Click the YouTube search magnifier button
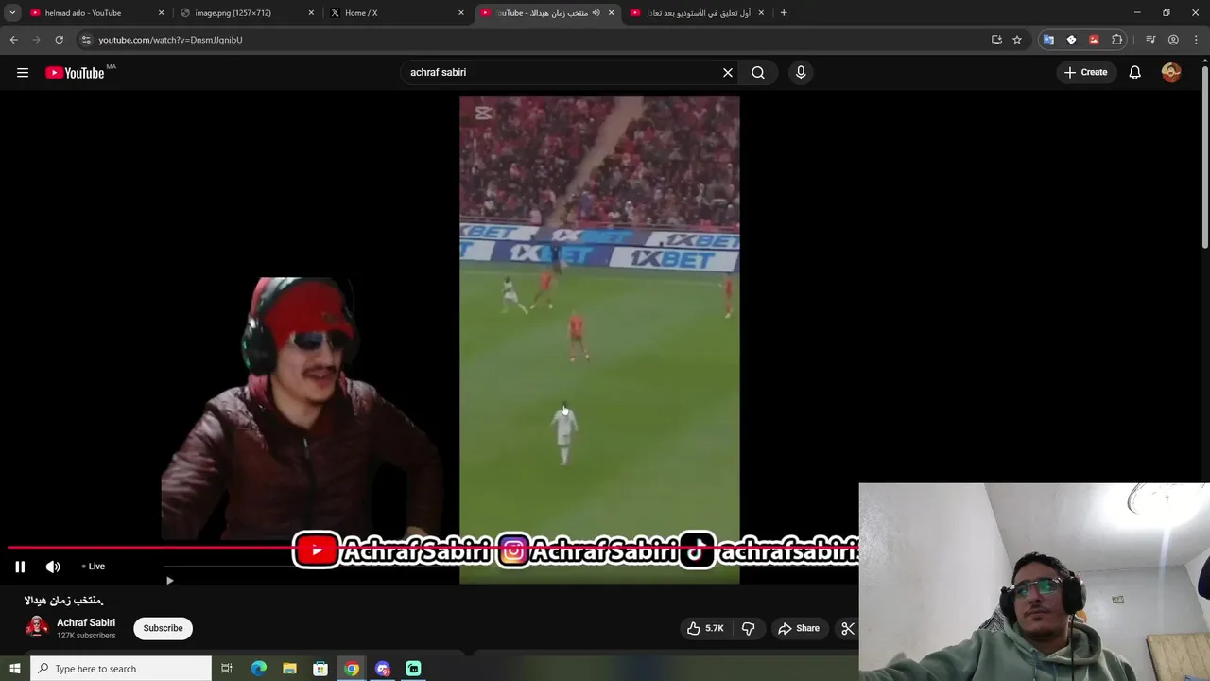Viewport: 1210px width, 681px height. (x=758, y=72)
